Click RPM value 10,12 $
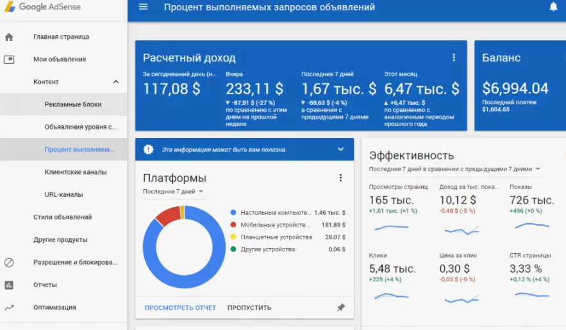 (x=458, y=200)
